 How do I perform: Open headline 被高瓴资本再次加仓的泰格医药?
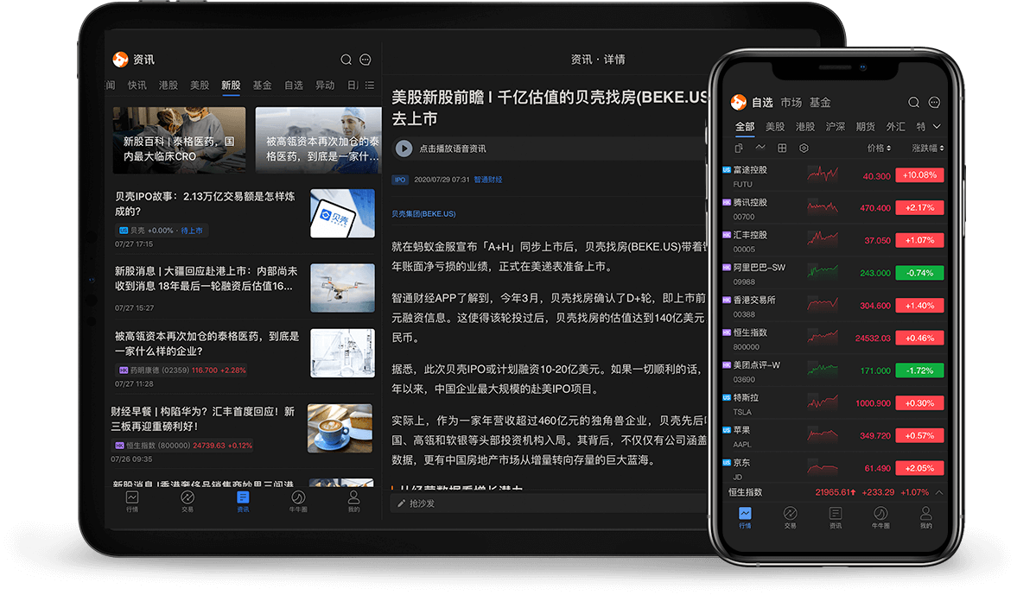207,344
